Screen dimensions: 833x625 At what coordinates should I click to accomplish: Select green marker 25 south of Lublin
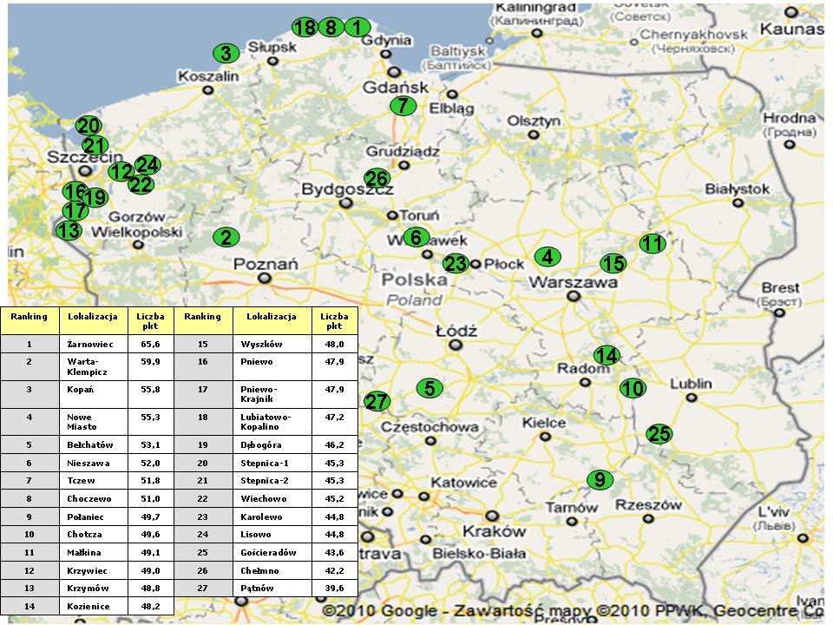(659, 434)
